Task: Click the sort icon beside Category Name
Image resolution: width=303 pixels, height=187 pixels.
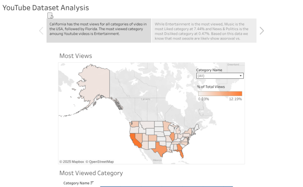Action: [x=92, y=183]
